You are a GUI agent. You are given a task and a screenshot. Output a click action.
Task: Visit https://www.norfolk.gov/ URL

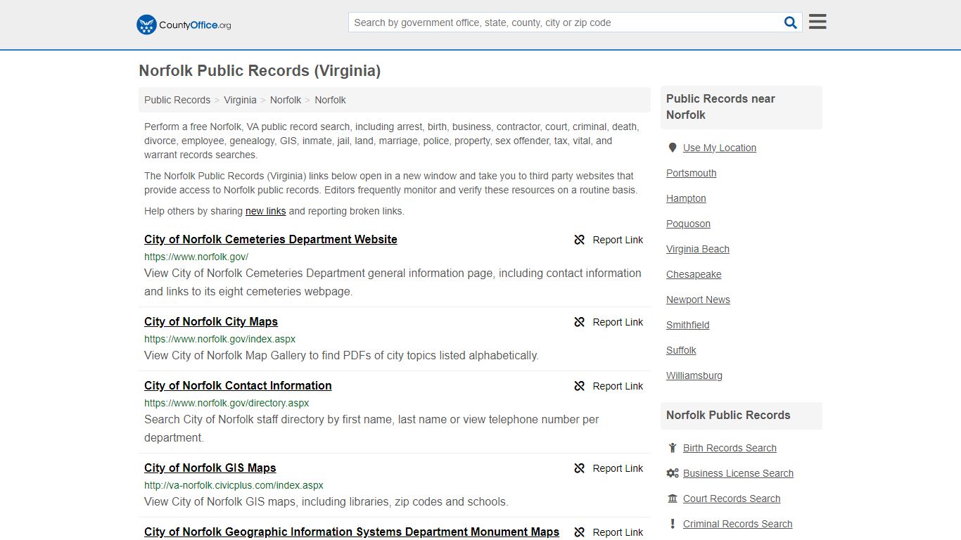(x=196, y=257)
